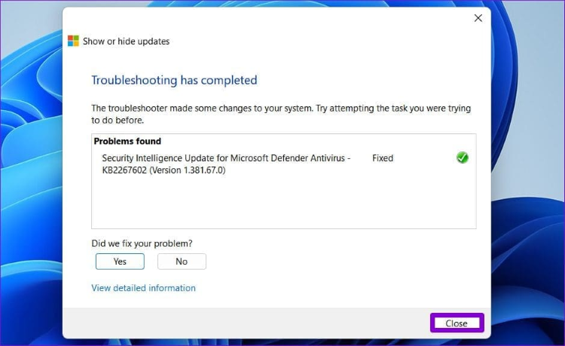
Task: Click the Close button in the footer
Action: (x=457, y=323)
